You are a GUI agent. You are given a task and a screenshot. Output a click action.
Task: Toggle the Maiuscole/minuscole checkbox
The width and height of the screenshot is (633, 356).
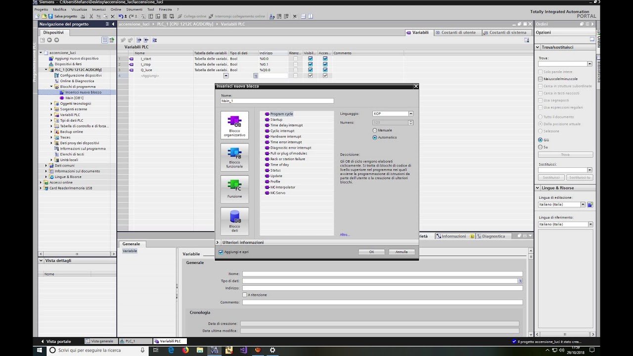tap(541, 79)
